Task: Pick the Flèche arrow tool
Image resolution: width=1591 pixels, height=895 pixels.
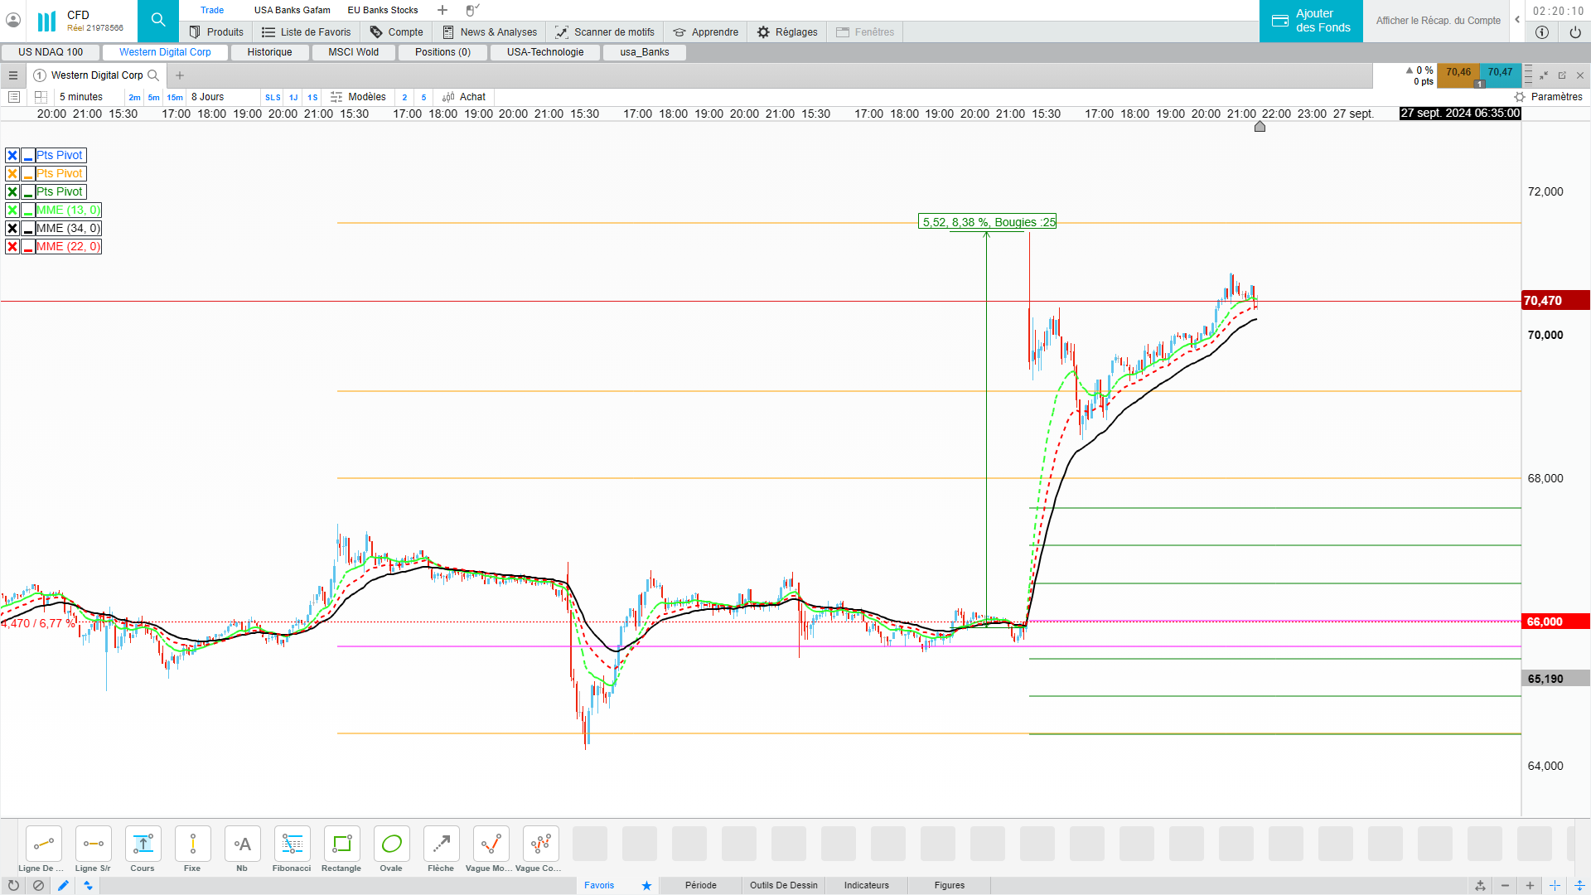Action: [x=441, y=844]
